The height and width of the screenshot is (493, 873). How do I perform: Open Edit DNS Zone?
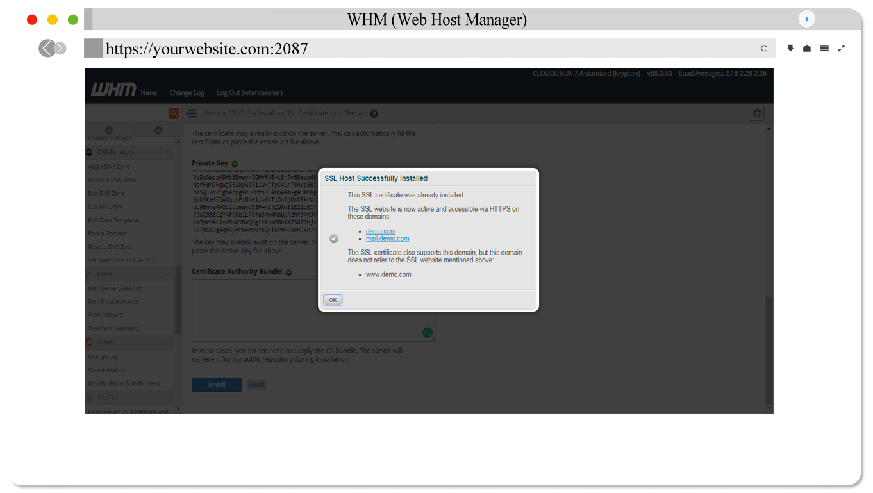point(106,193)
